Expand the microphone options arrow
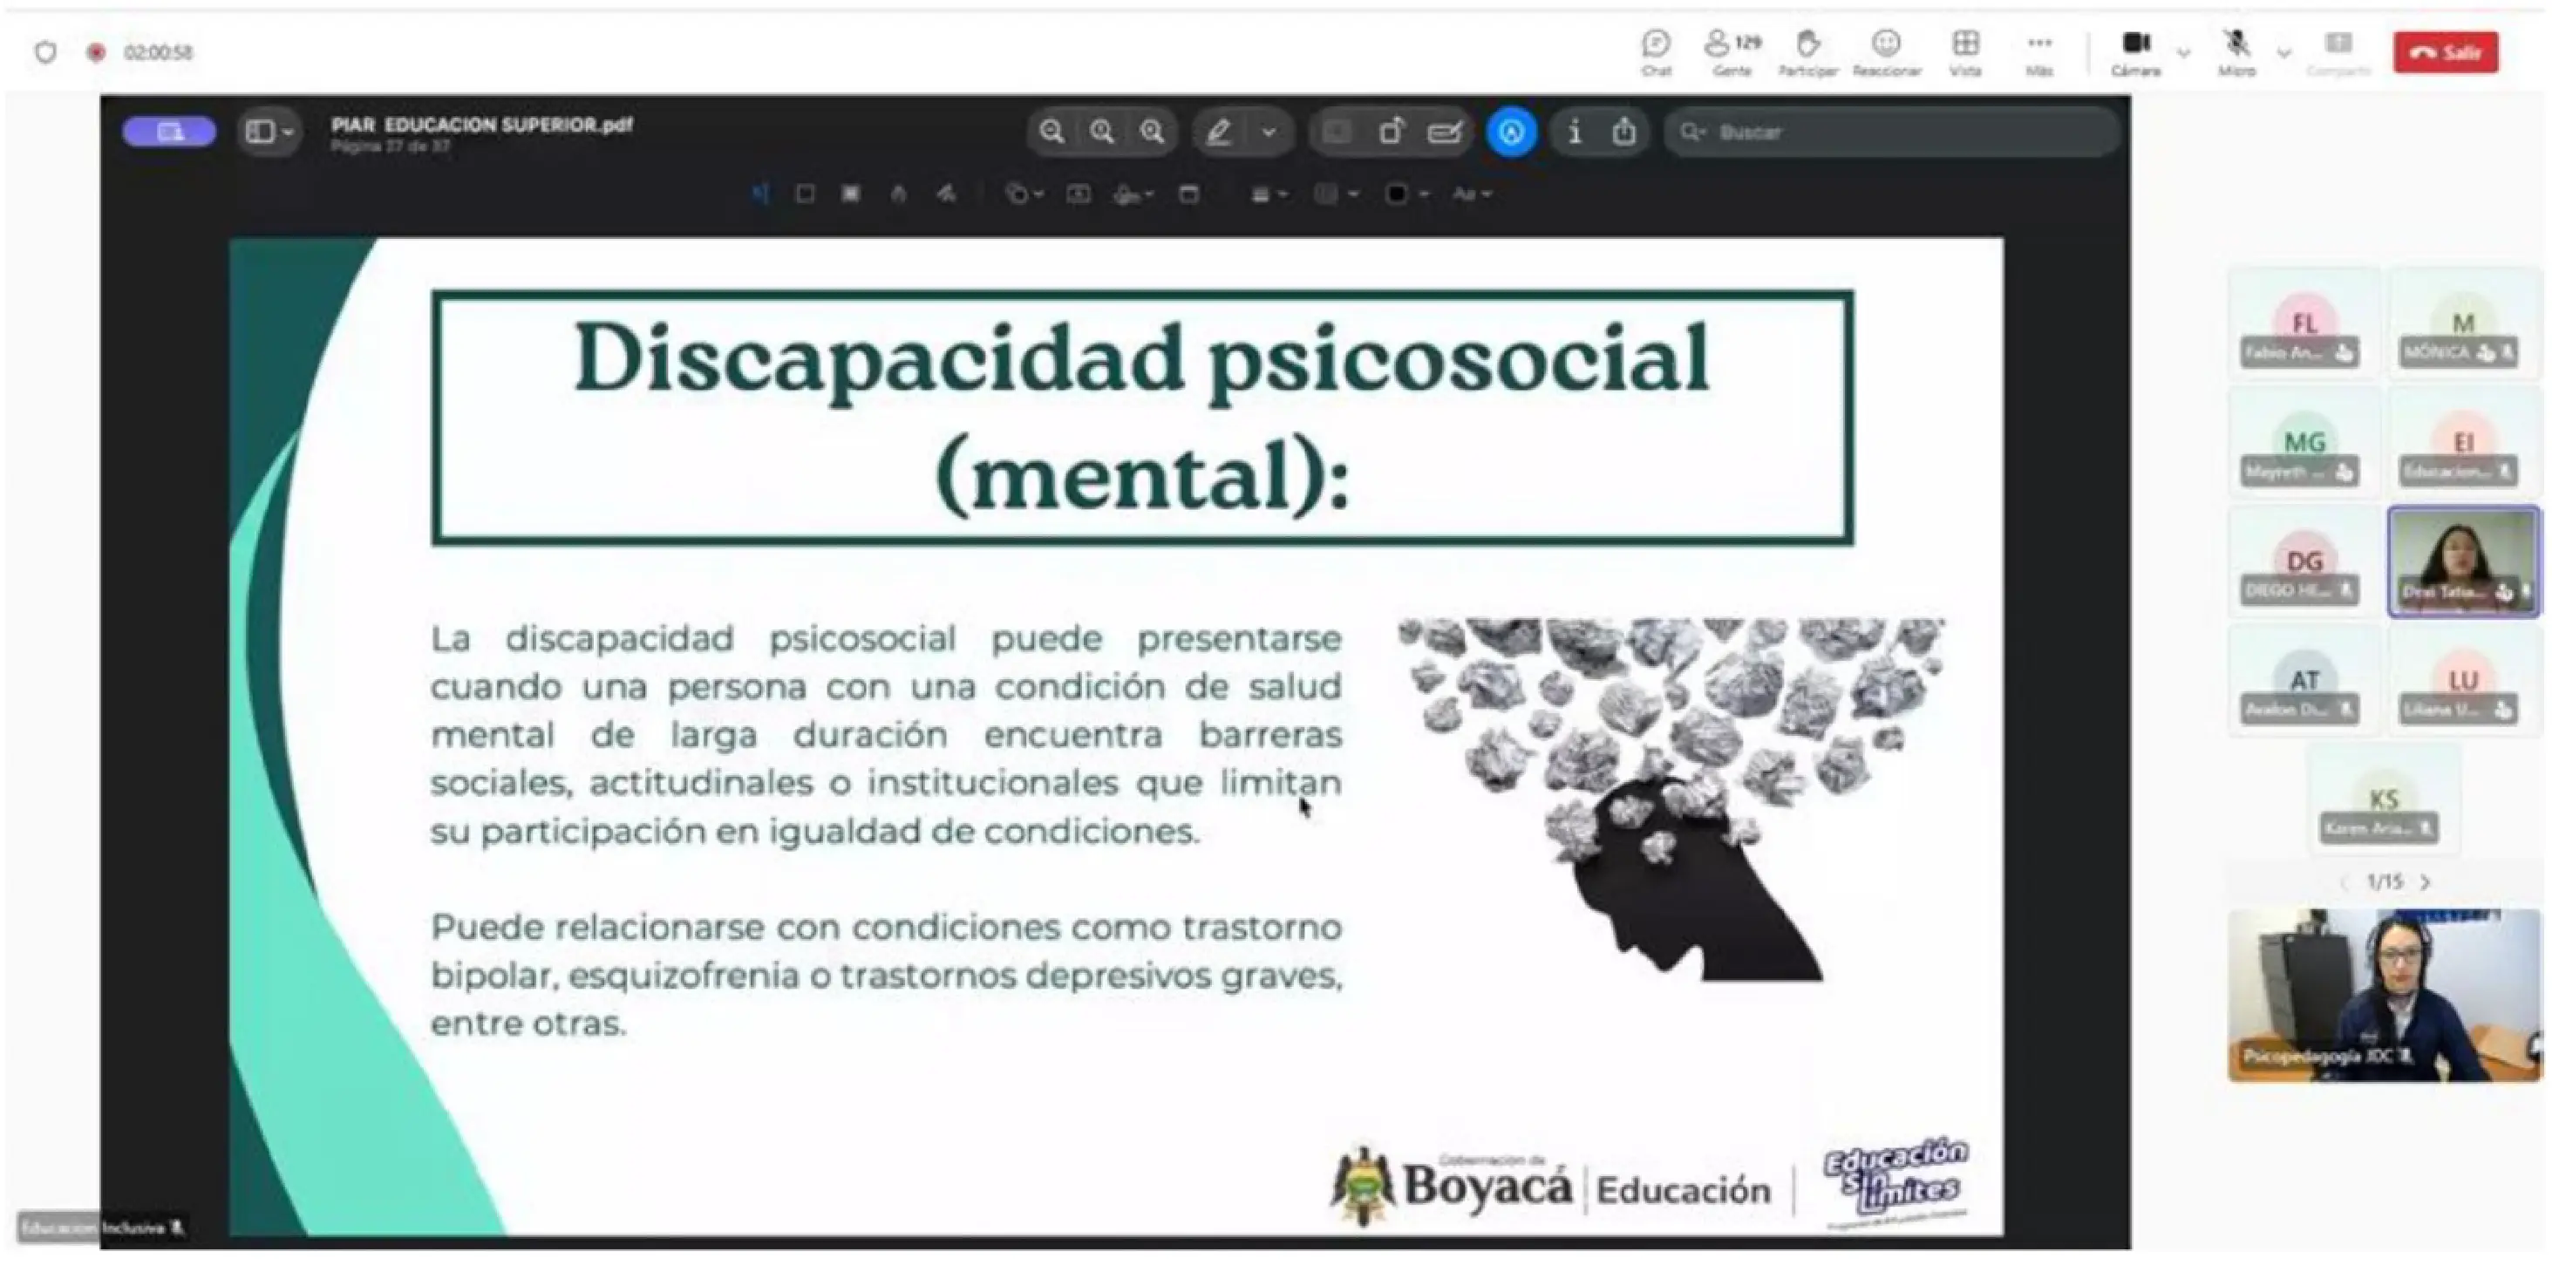2552x1272 pixels. (2283, 52)
